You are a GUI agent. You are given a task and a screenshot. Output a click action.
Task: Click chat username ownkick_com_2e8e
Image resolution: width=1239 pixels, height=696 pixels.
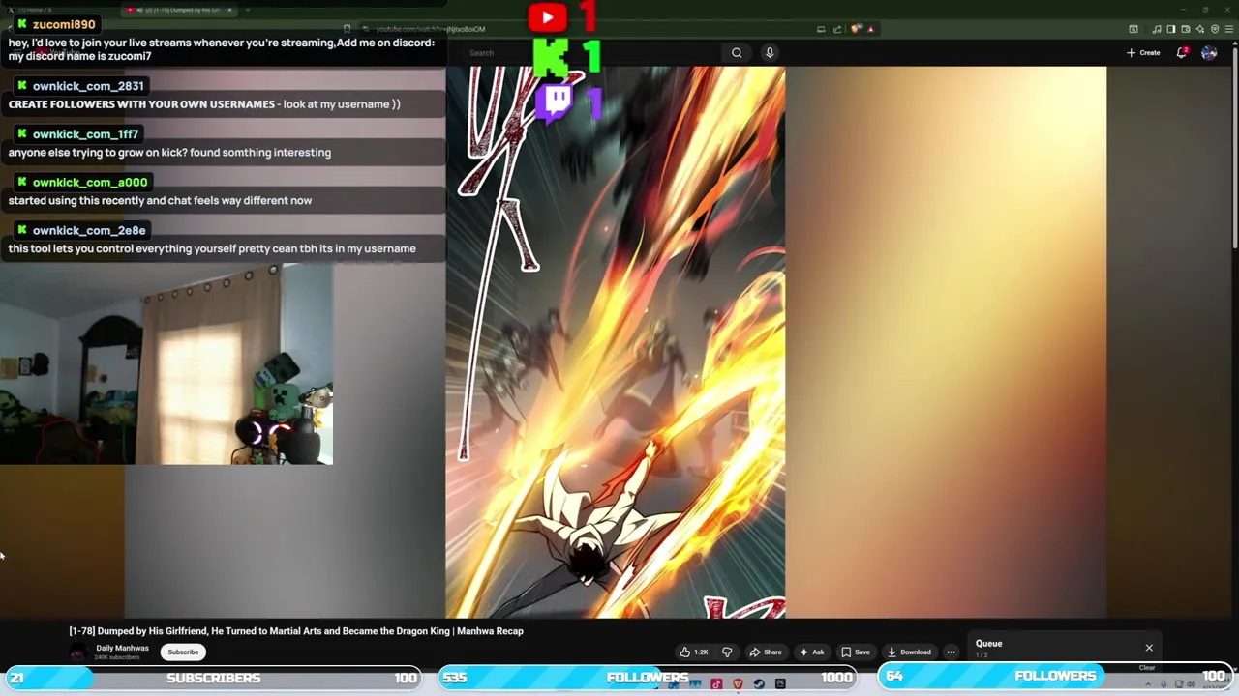click(x=89, y=230)
